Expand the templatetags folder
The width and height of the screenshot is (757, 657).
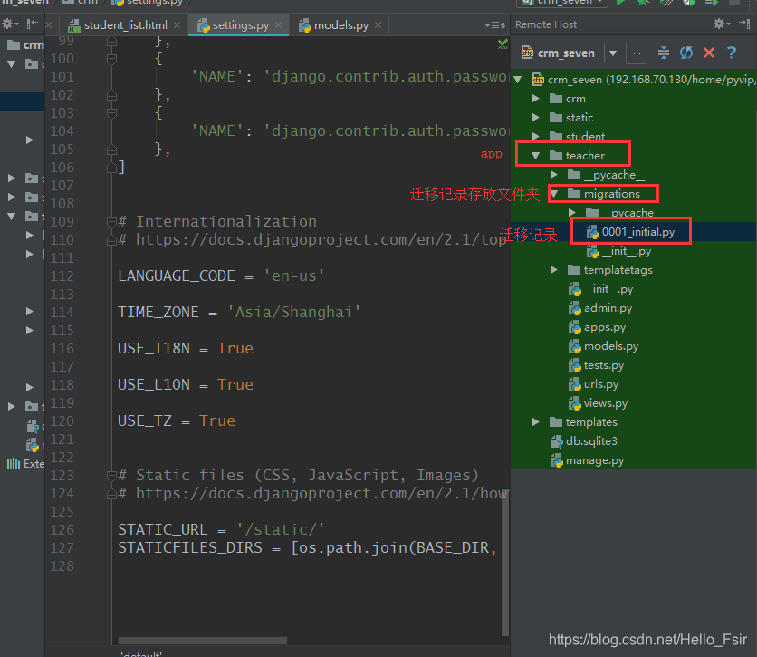pyautogui.click(x=554, y=269)
